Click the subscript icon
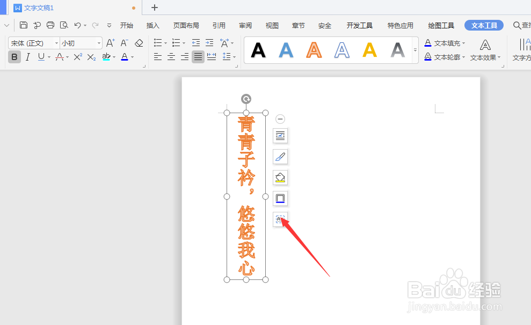 pos(91,57)
